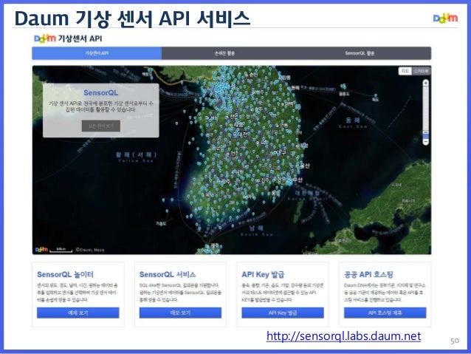Click the API 호스팅 제휴 button
Viewport: 471px width, 354px height.
(x=385, y=313)
